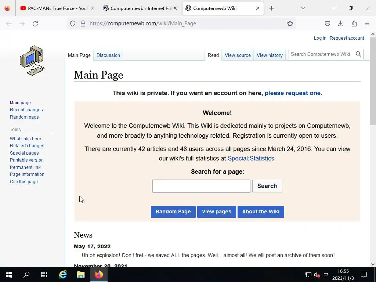Open the Firefox downloads panel
The height and width of the screenshot is (282, 376).
click(340, 23)
